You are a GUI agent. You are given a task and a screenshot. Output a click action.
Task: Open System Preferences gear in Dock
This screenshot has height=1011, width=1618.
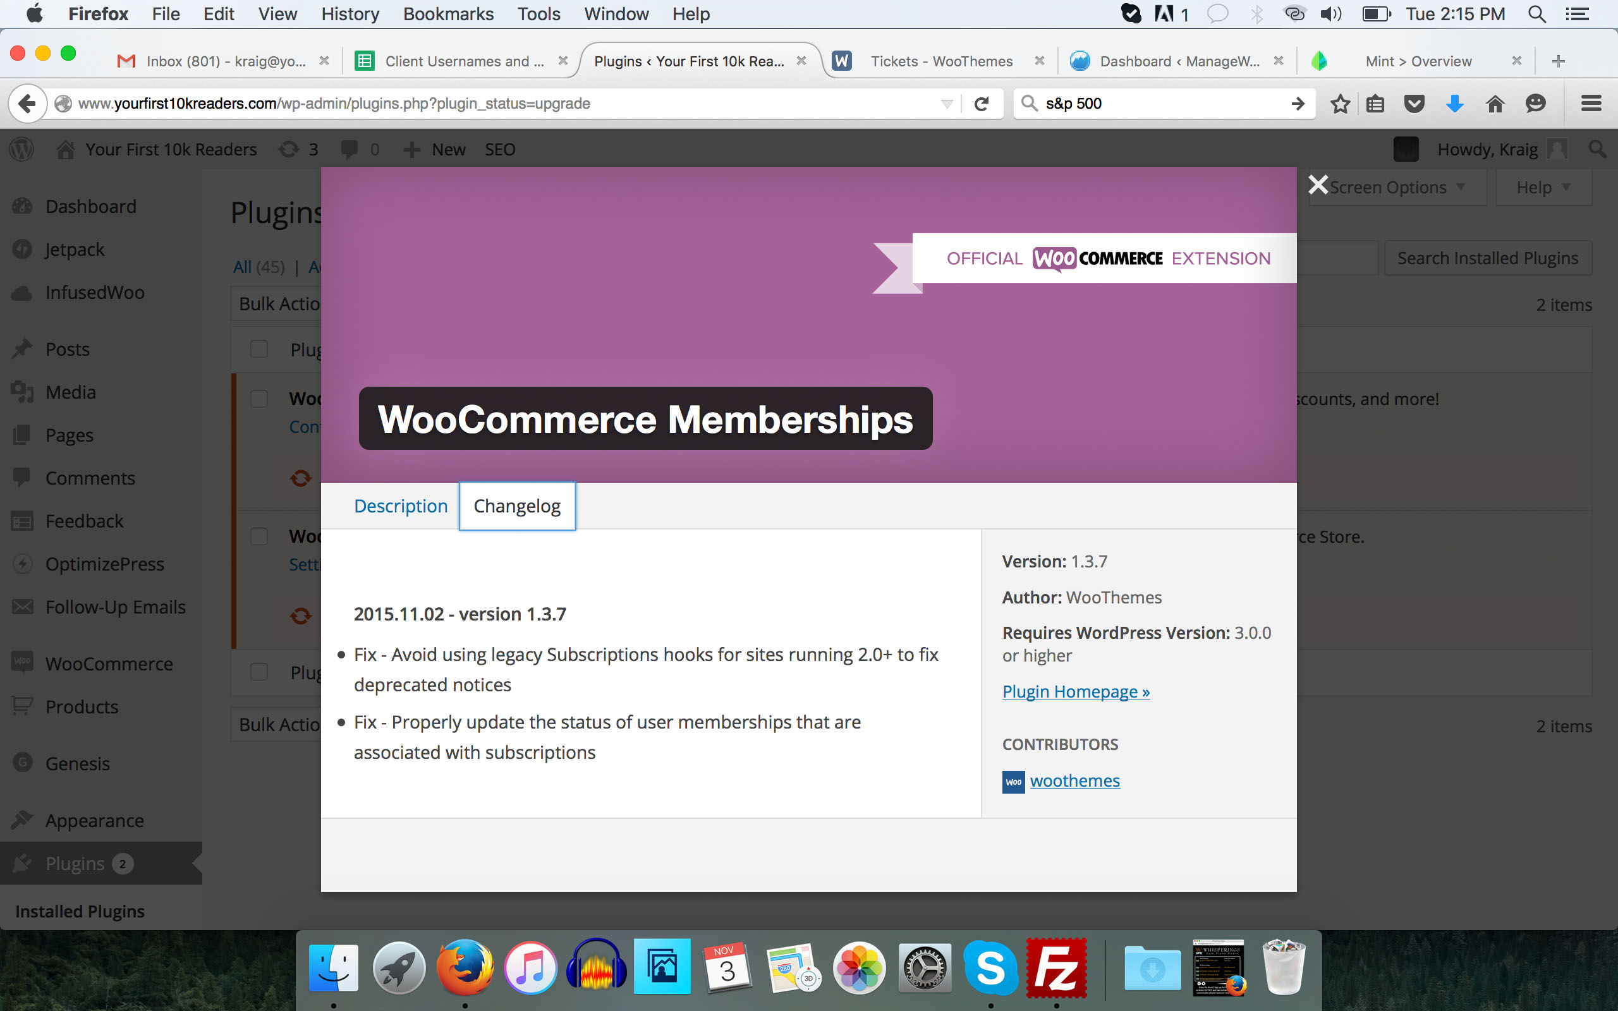[x=925, y=967]
